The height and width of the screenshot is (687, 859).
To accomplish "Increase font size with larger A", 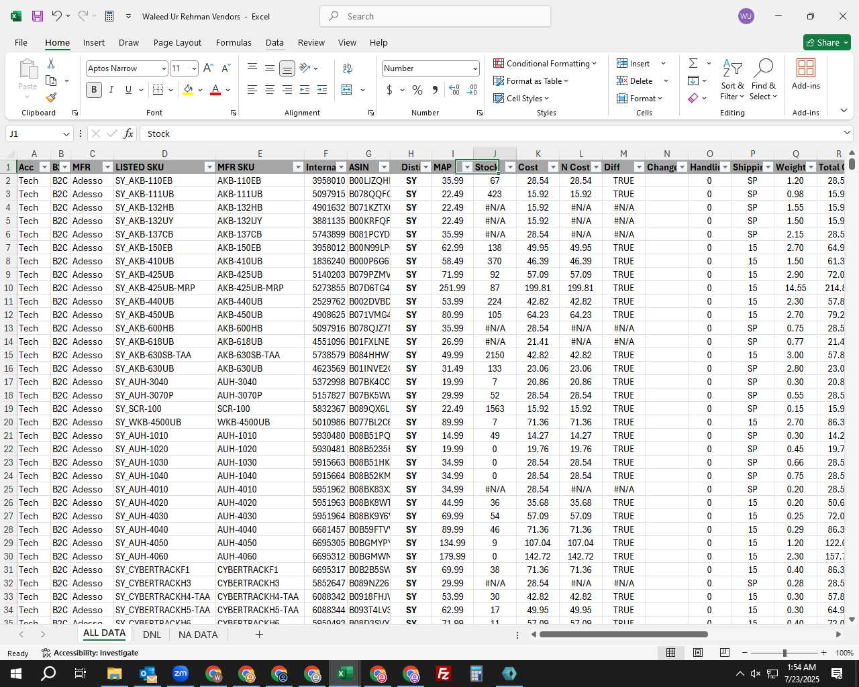I will pos(208,68).
